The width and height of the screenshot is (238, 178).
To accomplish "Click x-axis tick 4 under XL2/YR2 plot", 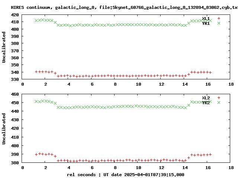I will [69, 168].
